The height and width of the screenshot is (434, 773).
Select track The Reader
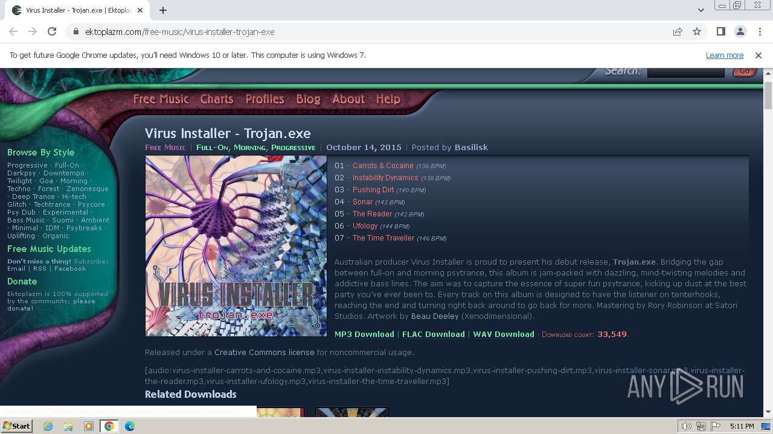[372, 214]
